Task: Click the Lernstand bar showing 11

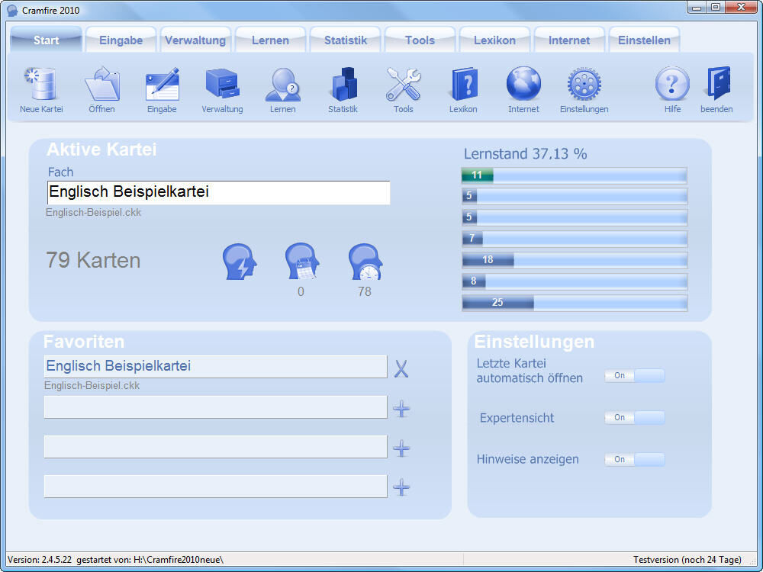Action: point(575,175)
